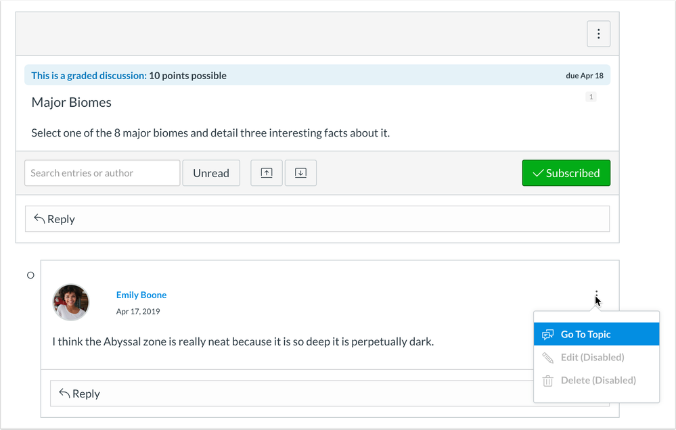Click the 'Major Biomes' title
This screenshot has height=430, width=676.
pos(72,102)
